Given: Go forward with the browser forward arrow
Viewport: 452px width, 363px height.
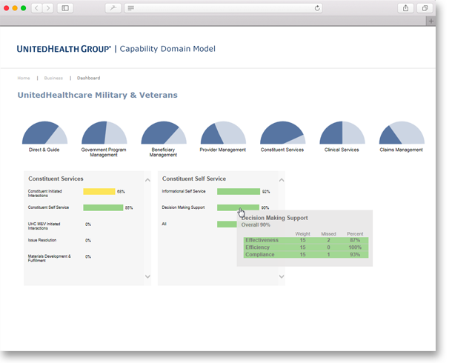Looking at the screenshot, I should [x=48, y=8].
